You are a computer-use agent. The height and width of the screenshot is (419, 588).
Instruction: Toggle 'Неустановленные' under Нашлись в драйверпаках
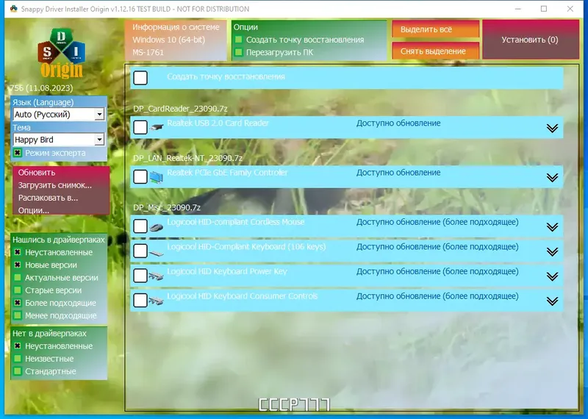tap(17, 252)
